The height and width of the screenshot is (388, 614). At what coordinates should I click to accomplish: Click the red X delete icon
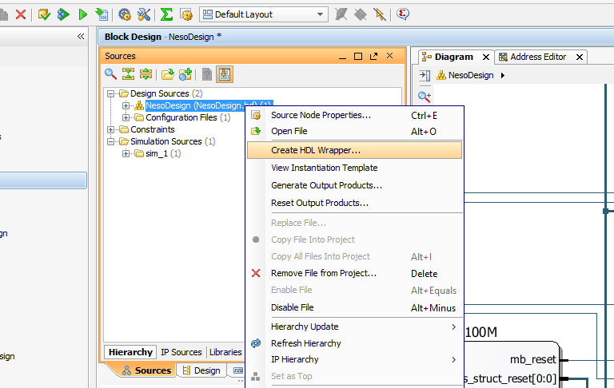(x=21, y=14)
